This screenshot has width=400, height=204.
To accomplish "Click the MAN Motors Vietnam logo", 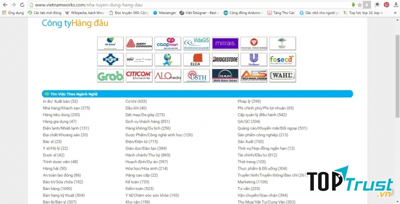I will pos(225,75).
